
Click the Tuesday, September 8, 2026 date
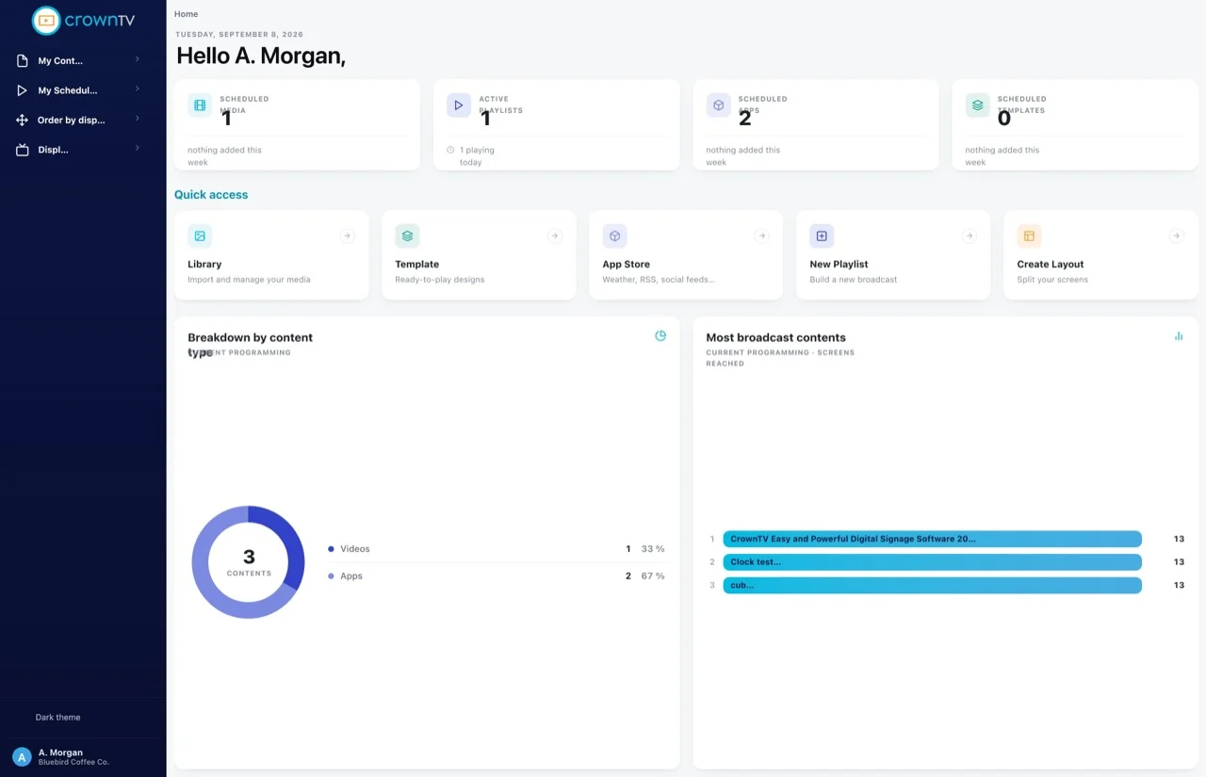pos(239,35)
